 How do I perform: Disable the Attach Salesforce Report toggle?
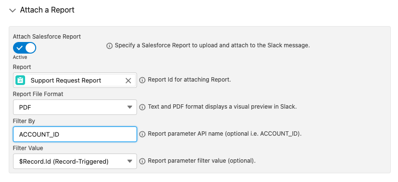25,48
